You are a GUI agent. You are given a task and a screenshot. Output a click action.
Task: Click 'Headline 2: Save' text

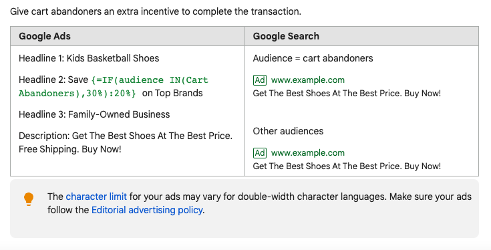point(53,80)
